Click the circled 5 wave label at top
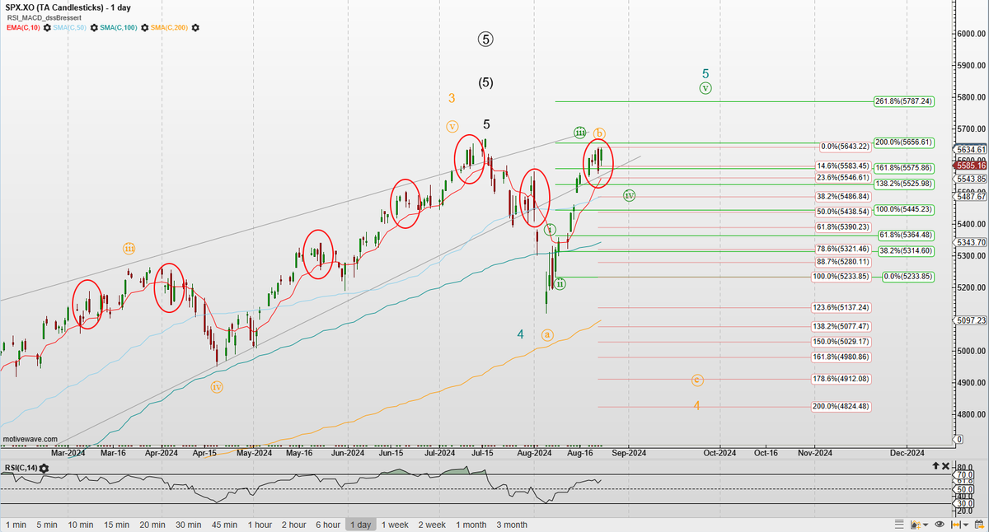989x532 pixels. pos(486,39)
